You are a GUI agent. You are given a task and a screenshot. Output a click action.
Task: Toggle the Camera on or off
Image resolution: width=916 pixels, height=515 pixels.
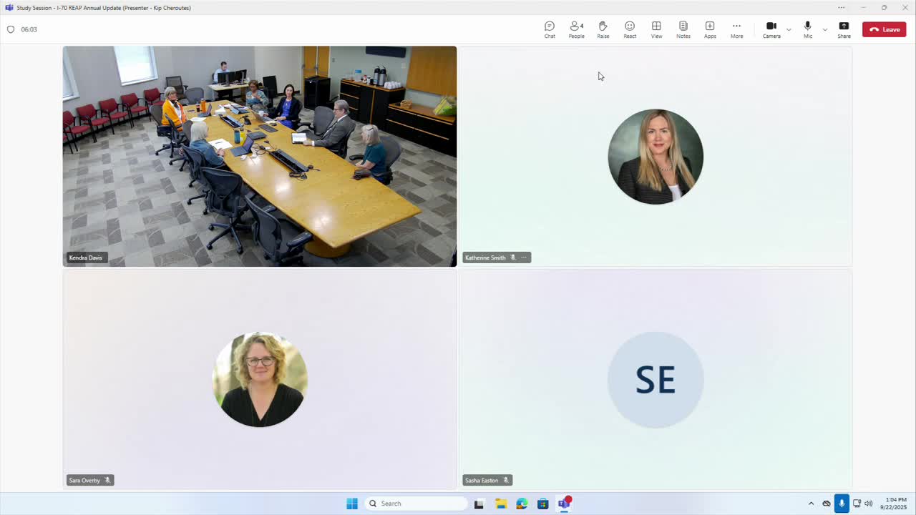[x=771, y=29]
